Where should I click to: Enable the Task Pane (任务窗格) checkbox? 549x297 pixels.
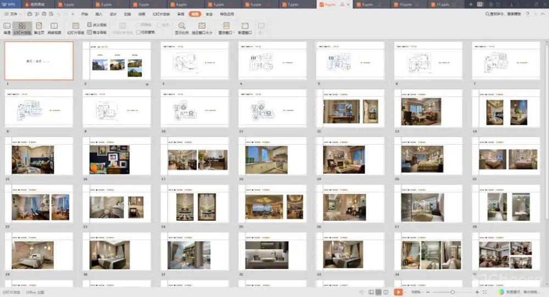click(138, 32)
